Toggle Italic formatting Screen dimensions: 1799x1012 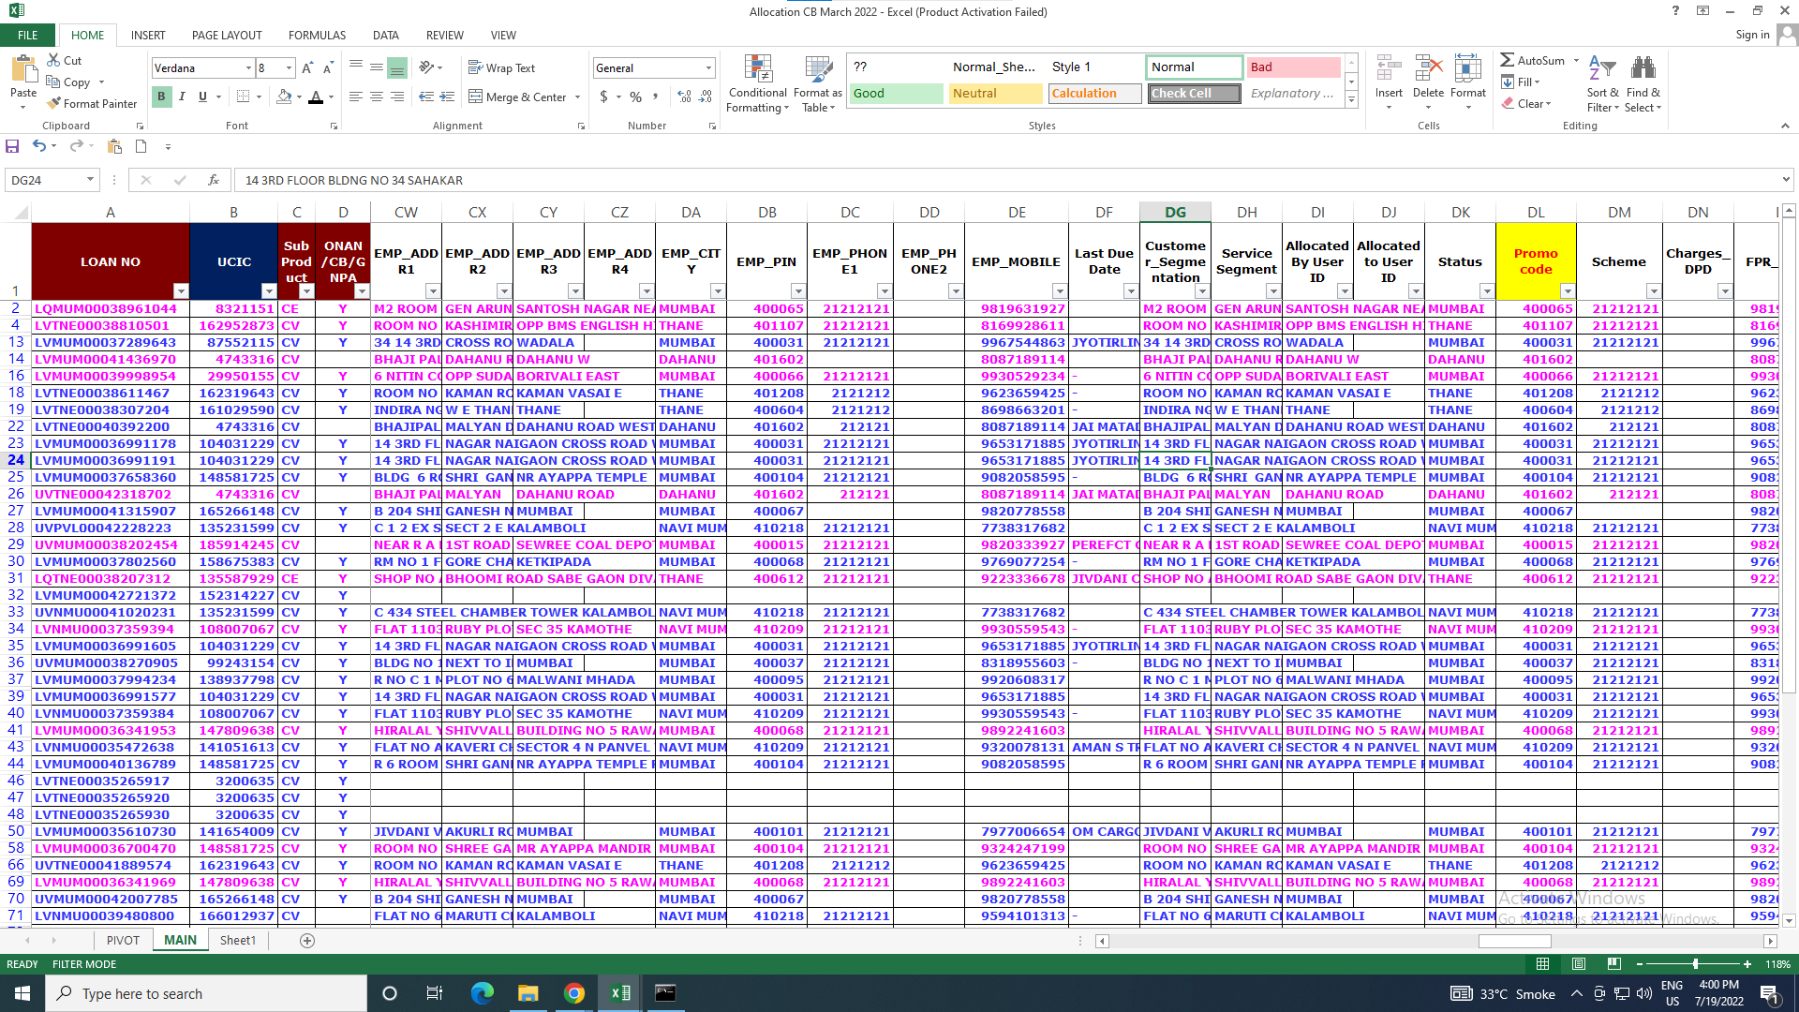click(x=182, y=97)
